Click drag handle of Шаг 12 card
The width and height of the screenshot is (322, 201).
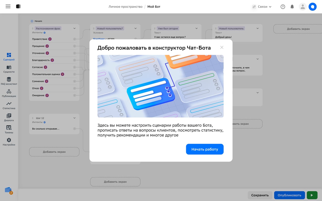point(33,118)
